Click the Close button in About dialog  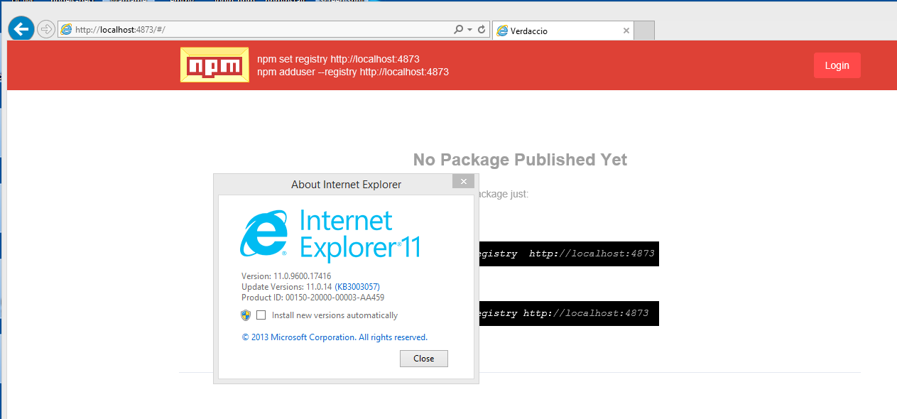click(423, 358)
